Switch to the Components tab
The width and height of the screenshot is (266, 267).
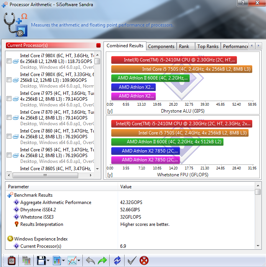tap(161, 46)
